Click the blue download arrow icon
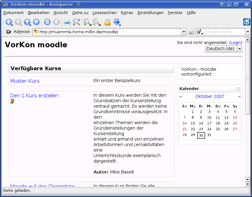Screen dimensions: 252x197 pyautogui.click(x=116, y=22)
